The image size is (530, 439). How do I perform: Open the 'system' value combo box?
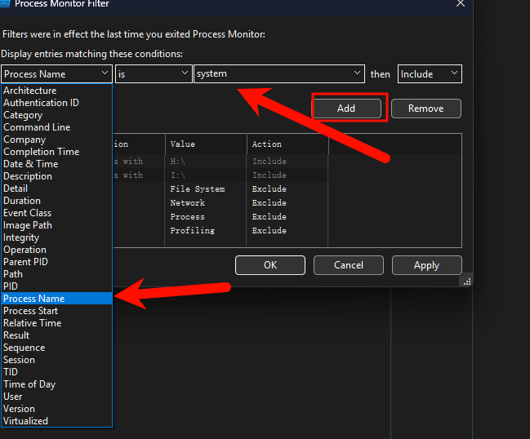pos(279,74)
